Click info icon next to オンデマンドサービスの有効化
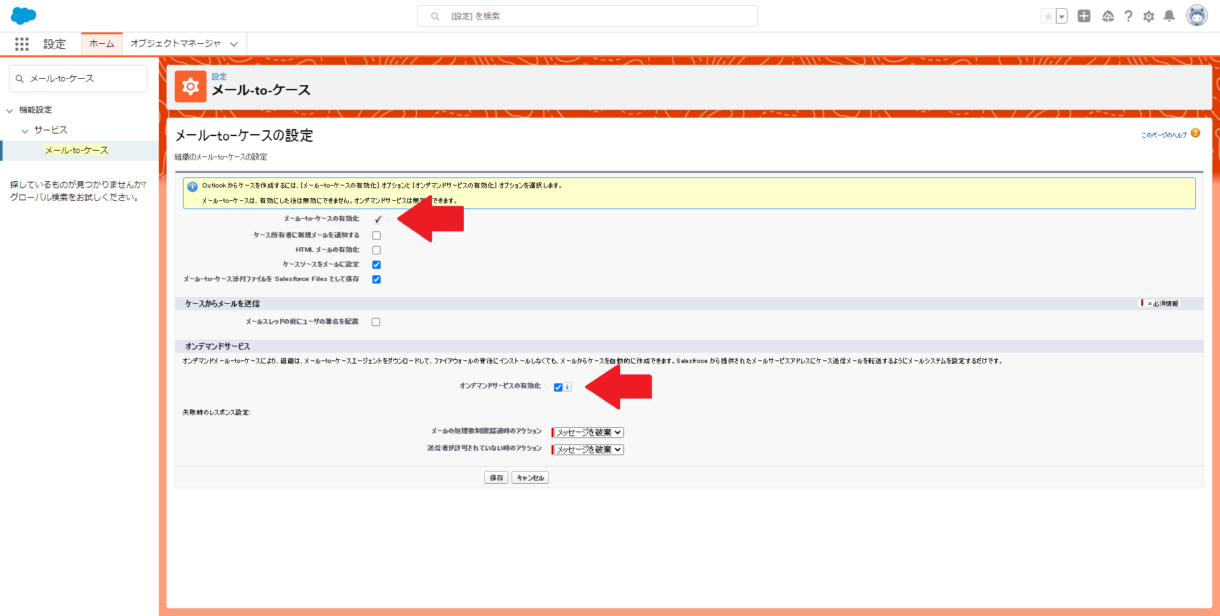Viewport: 1220px width, 616px height. (567, 387)
